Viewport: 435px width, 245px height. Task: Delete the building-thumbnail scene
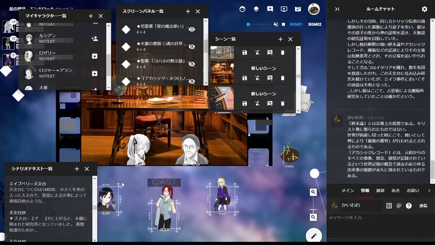pos(282,53)
